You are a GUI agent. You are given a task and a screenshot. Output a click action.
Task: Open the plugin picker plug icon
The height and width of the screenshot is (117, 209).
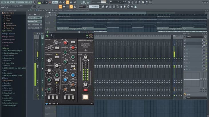pos(125,7)
